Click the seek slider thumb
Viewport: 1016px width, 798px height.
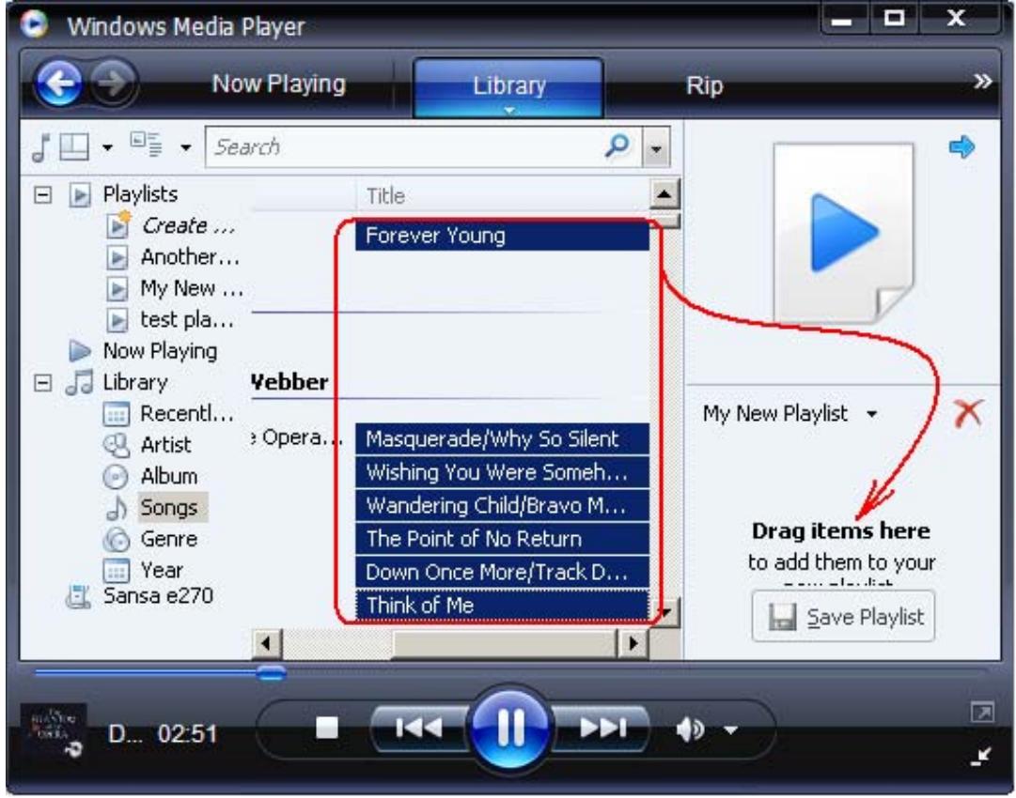point(271,673)
